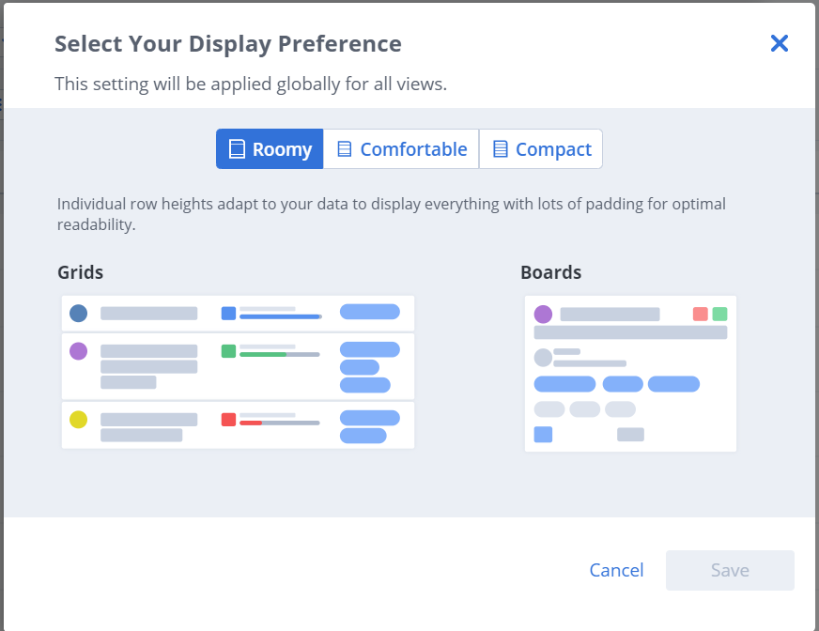Select the Roomy display option
Screen dimensions: 819x631
[270, 149]
